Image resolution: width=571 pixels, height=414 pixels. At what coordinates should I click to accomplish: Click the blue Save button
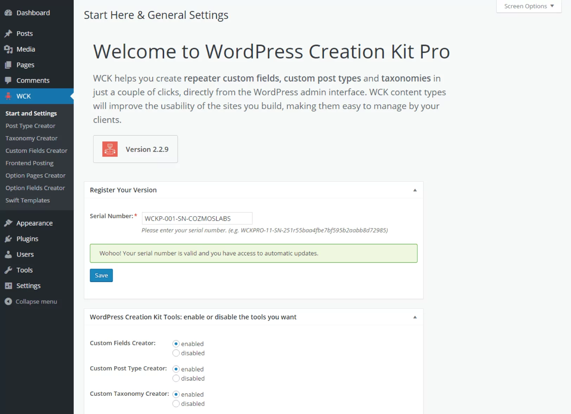point(101,275)
